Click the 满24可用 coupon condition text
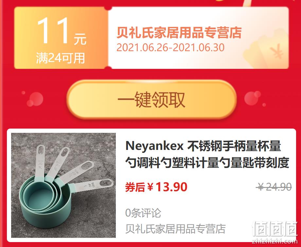Screen dimensions: 301x247 click(x=60, y=58)
